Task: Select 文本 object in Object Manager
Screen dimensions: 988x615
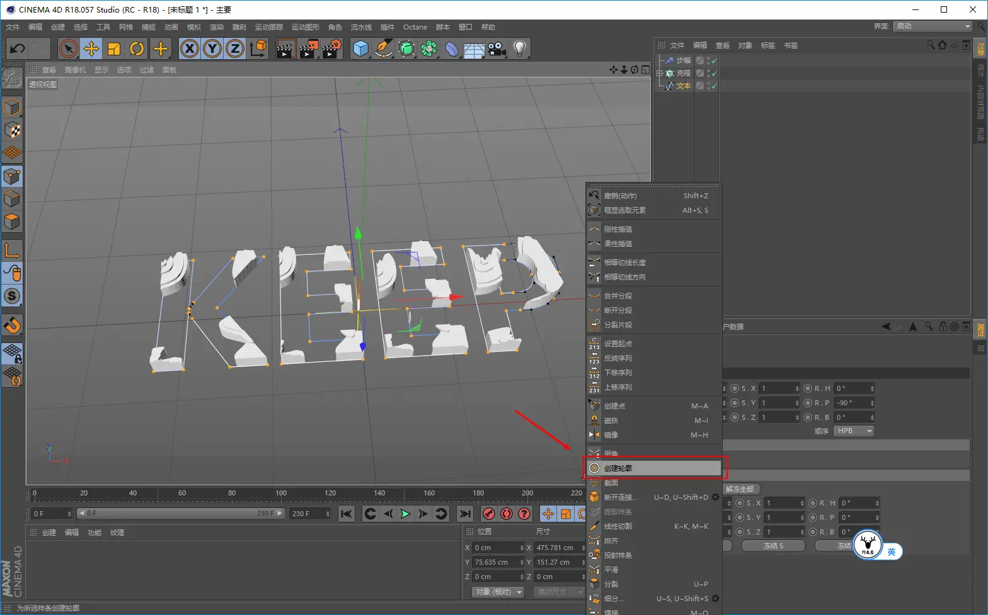Action: tap(684, 86)
